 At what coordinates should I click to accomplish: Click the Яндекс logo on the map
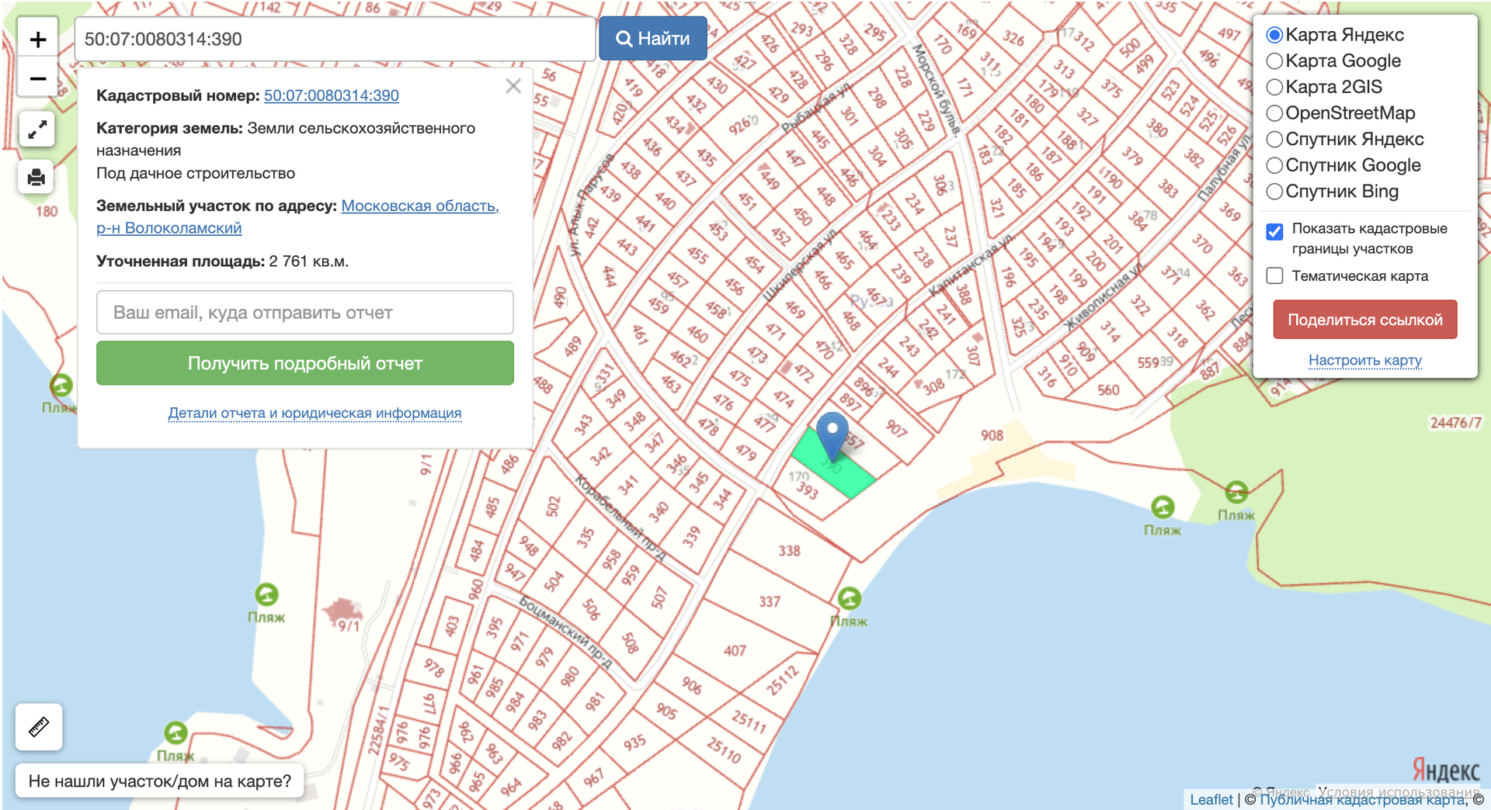click(x=1446, y=770)
